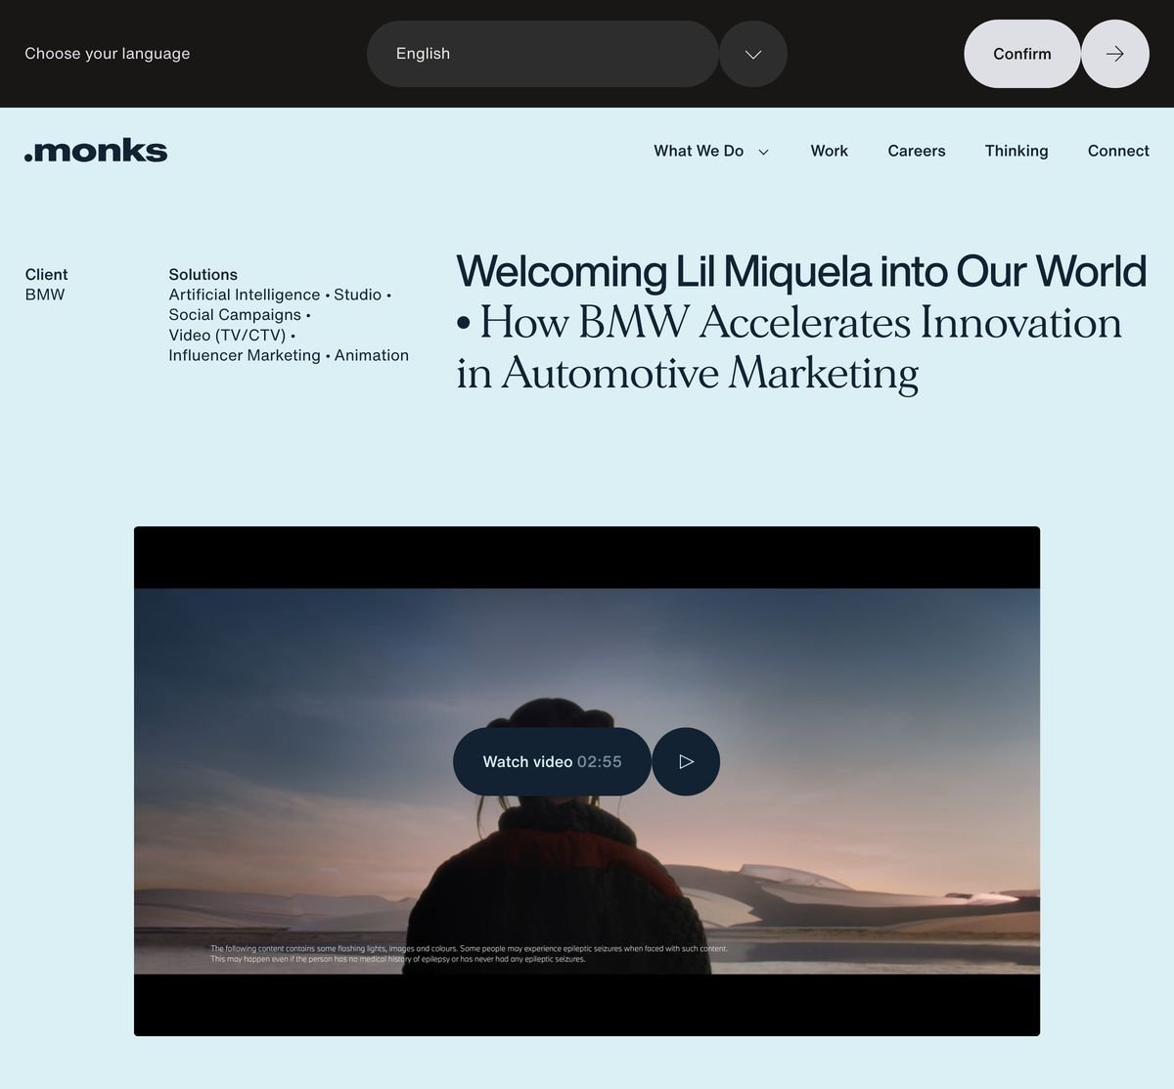Click the arrow button next to Confirm
The width and height of the screenshot is (1174, 1089).
coord(1115,54)
